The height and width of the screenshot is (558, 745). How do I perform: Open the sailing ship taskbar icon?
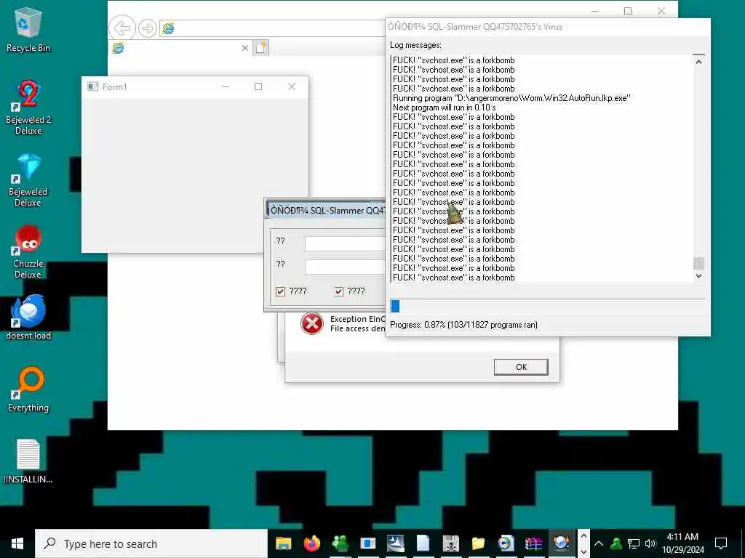tap(395, 543)
